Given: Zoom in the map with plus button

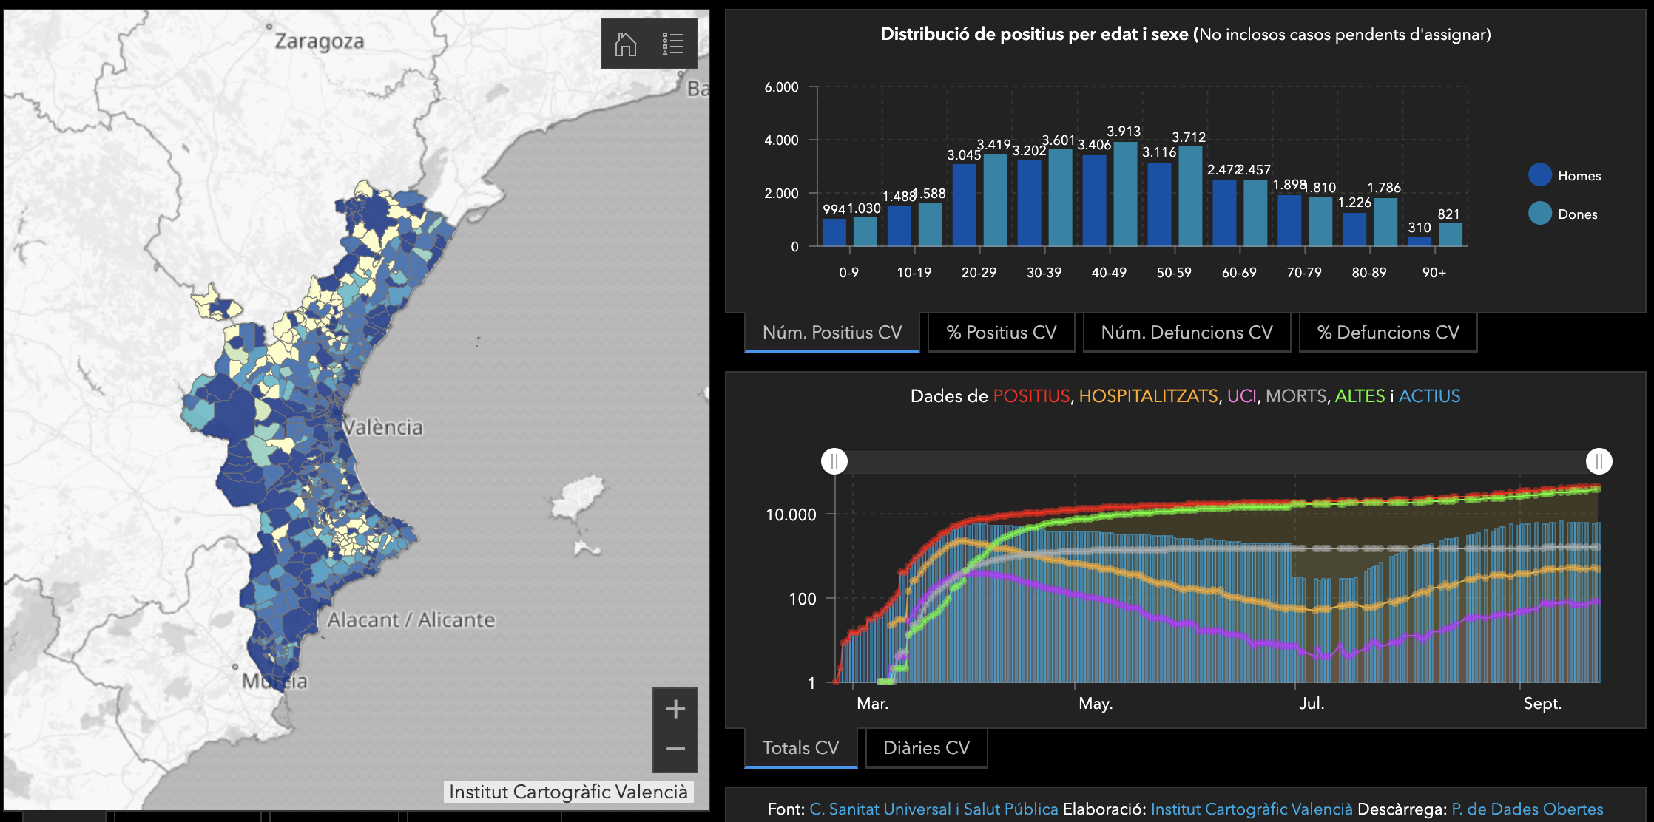Looking at the screenshot, I should pos(675,710).
